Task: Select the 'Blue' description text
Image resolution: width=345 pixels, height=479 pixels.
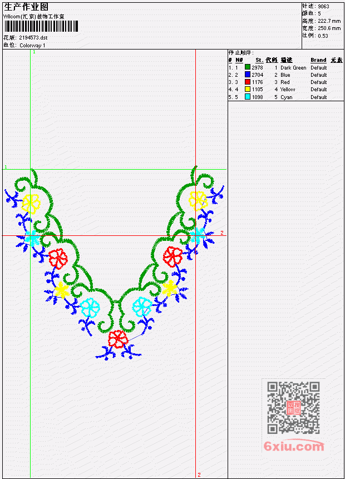Action: coord(285,75)
